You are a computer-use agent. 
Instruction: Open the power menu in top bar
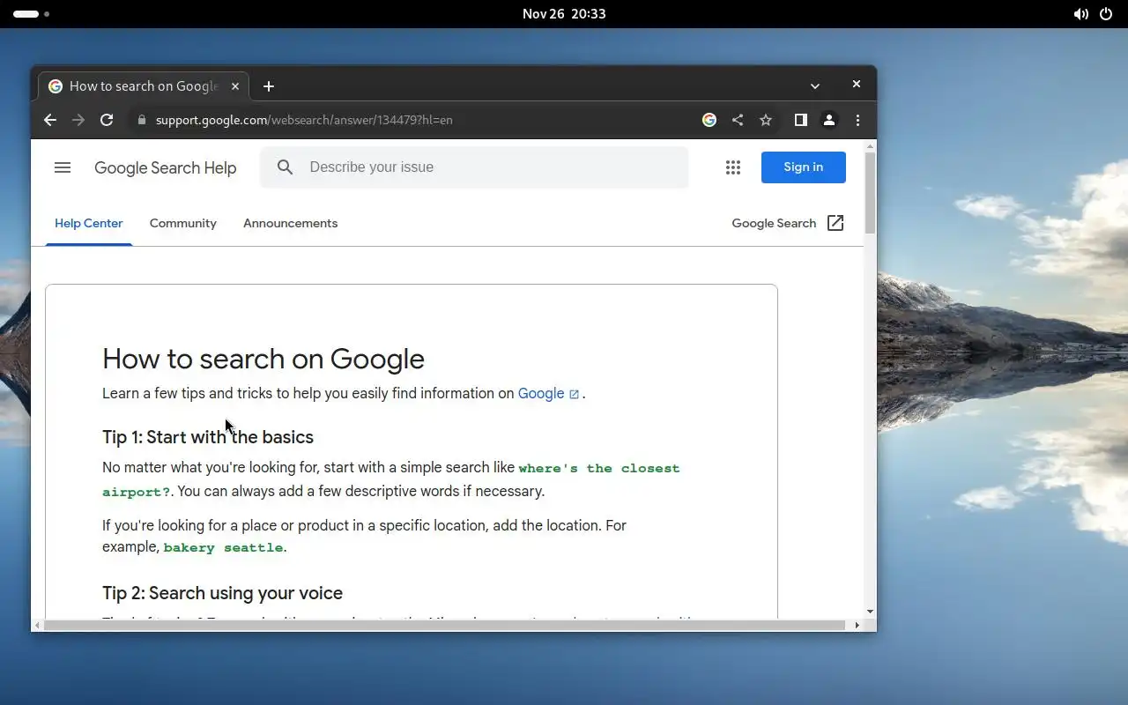(x=1106, y=14)
